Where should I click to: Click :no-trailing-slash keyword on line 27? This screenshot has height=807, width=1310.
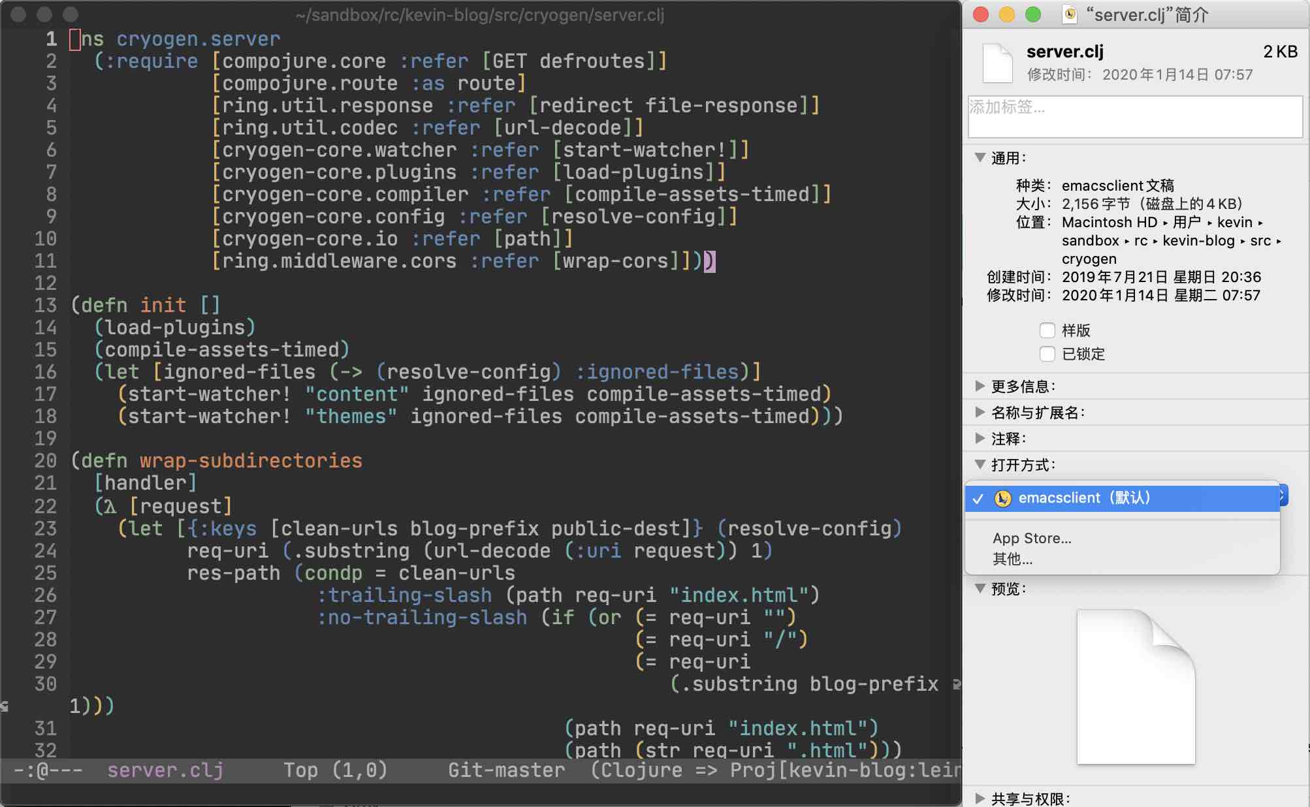pyautogui.click(x=422, y=617)
